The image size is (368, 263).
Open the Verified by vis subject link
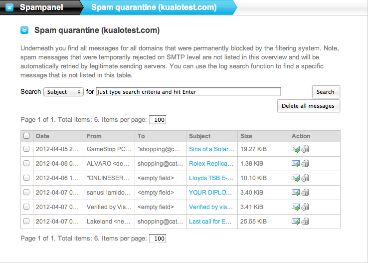[x=211, y=207]
